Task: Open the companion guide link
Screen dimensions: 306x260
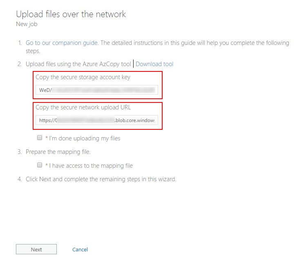Action: tap(62, 43)
